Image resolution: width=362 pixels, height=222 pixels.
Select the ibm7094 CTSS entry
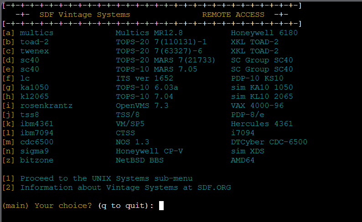click(x=36, y=133)
